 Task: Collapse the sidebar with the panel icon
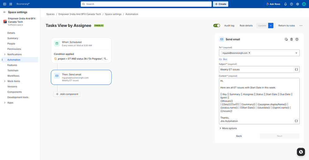[5, 4]
